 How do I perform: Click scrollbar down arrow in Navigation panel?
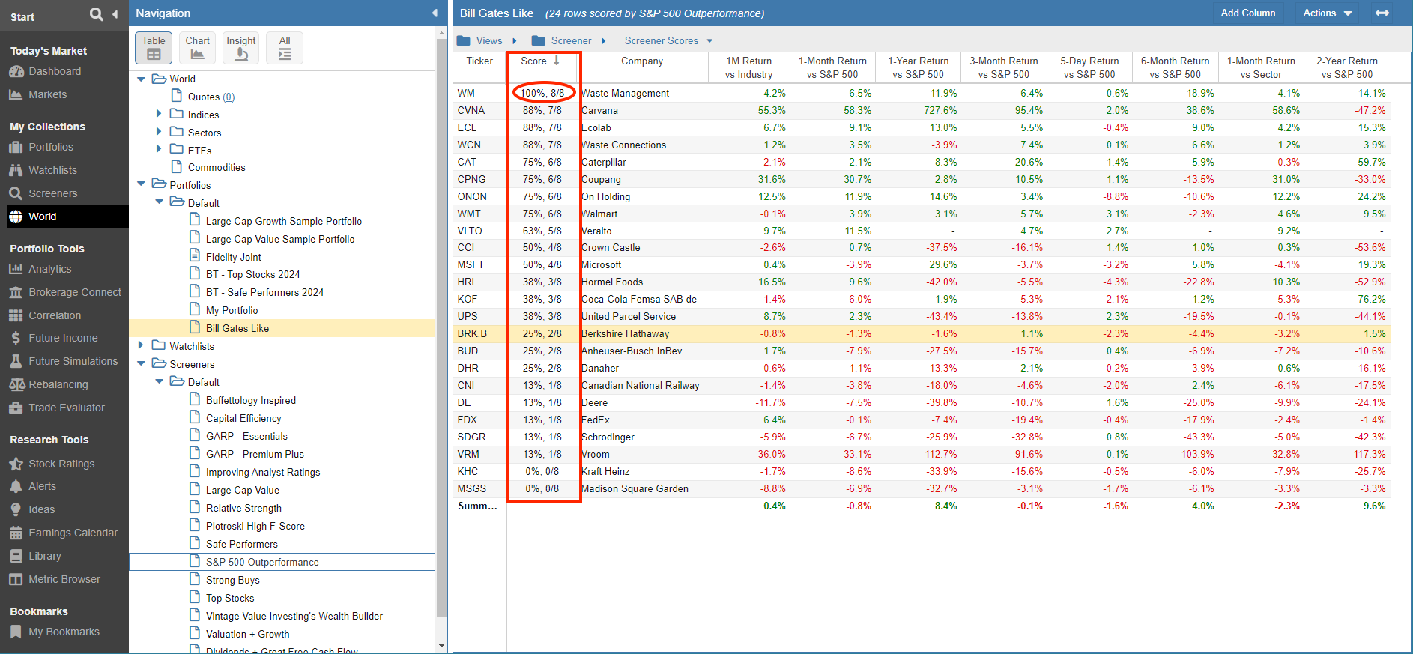441,646
